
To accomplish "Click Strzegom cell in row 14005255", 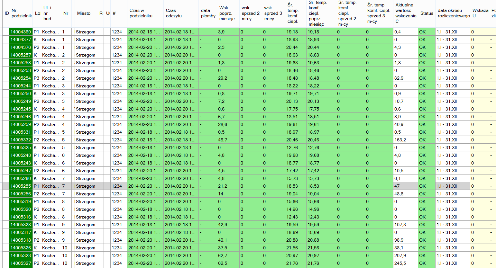I will pos(86,186).
